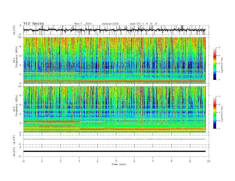235x181 pixels.
Task: Click the ch.1 "Frequency (kHz)" axis title
Action: 17,57
